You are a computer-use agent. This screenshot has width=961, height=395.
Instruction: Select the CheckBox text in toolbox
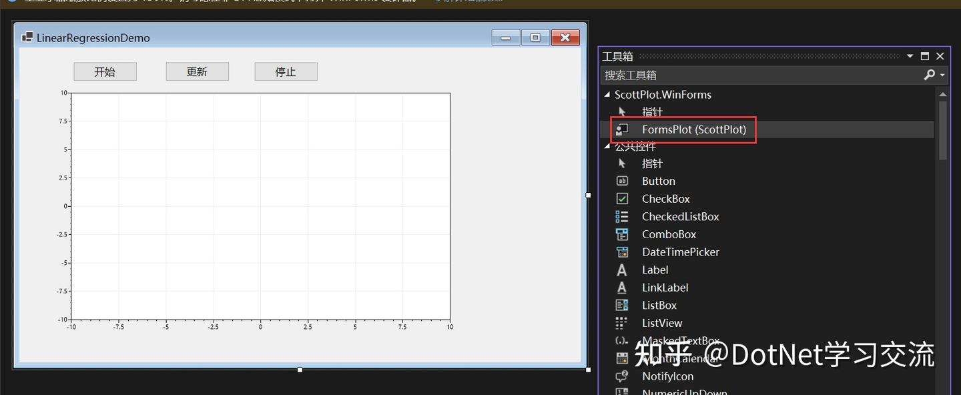[666, 199]
